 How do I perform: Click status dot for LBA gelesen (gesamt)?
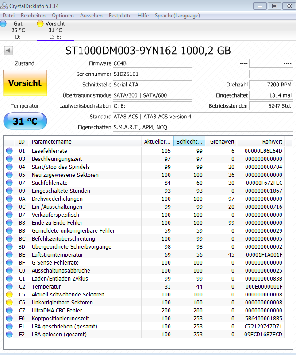point(9,335)
